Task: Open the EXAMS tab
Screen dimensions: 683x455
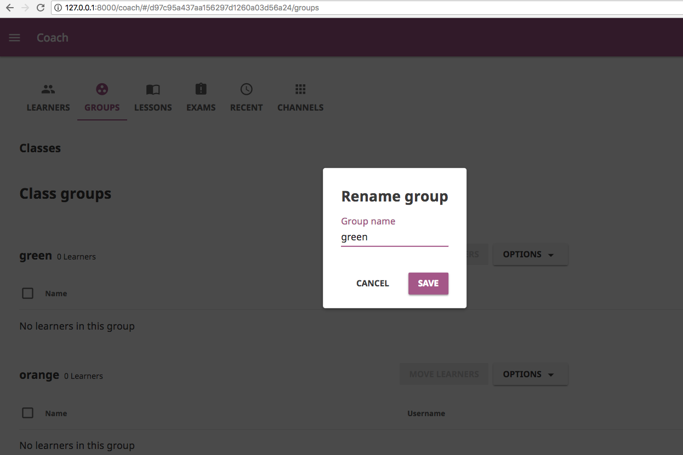Action: click(201, 107)
